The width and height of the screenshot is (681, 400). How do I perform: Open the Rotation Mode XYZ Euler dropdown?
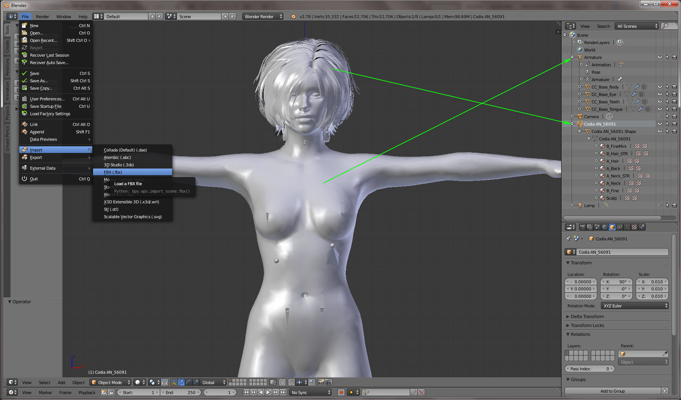[635, 306]
